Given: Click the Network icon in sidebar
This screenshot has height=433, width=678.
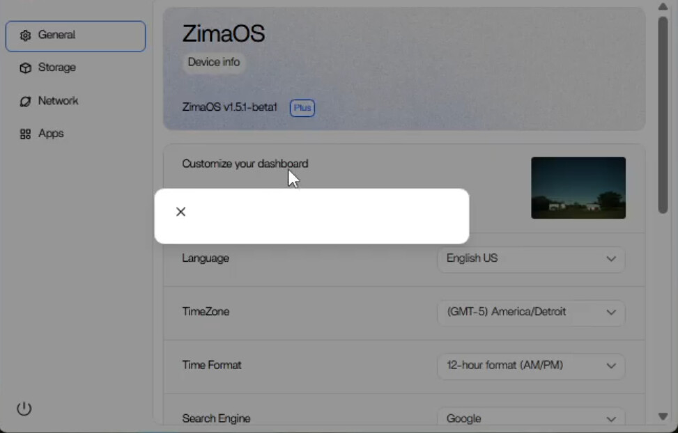Looking at the screenshot, I should pos(26,102).
